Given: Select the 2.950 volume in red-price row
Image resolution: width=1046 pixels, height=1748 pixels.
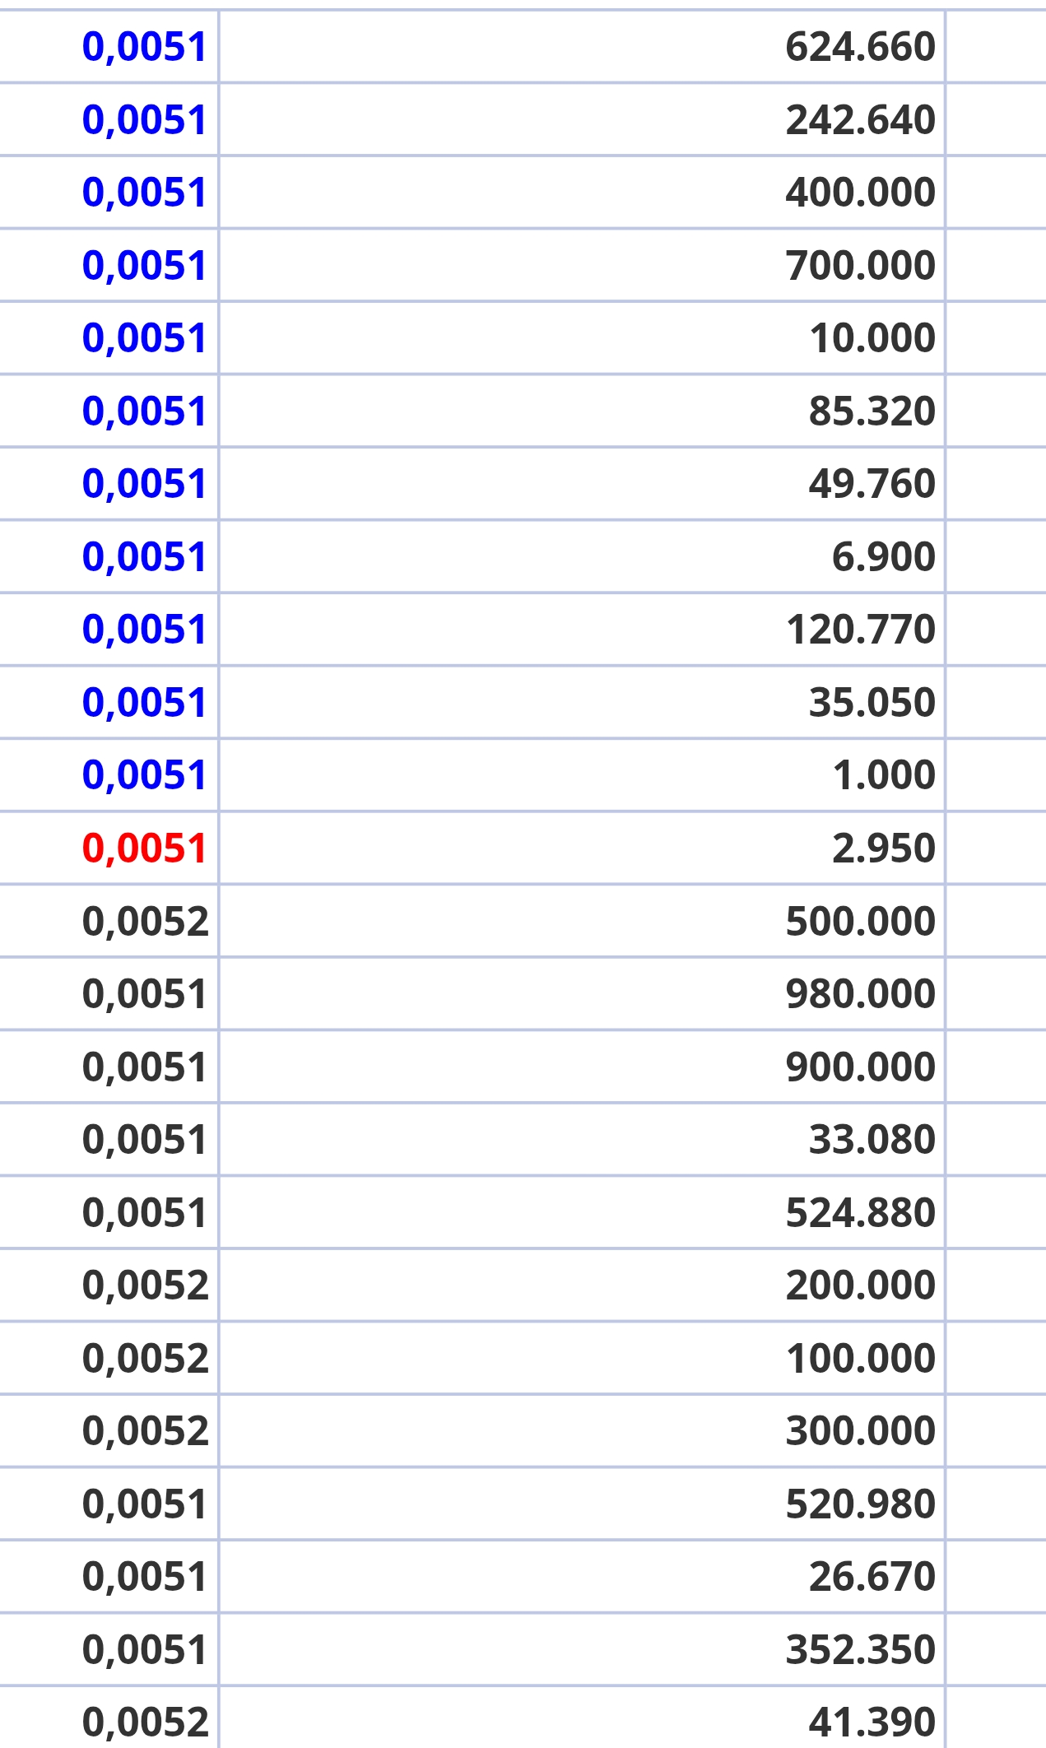Looking at the screenshot, I should point(883,848).
